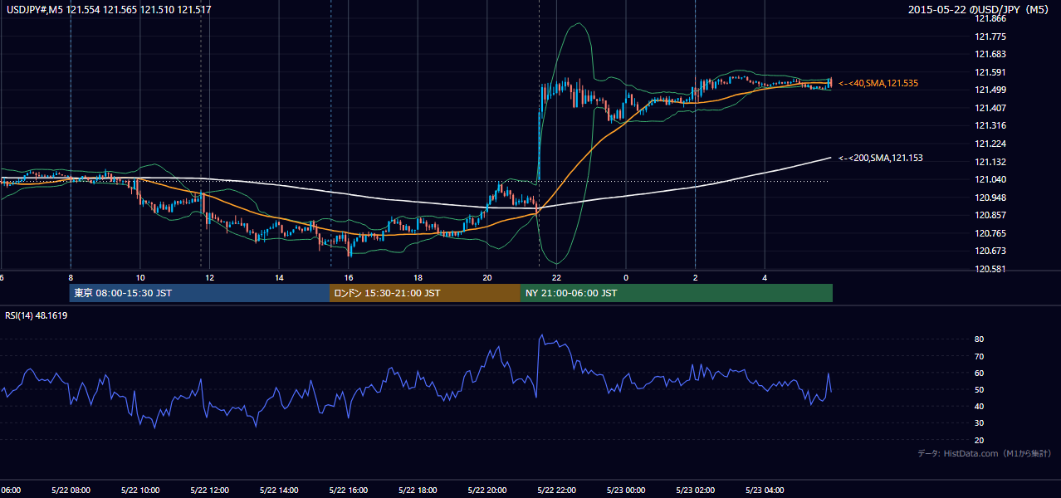Click hour tick 22 under price chart
Viewport: 1061px width, 498px height.
(x=556, y=278)
